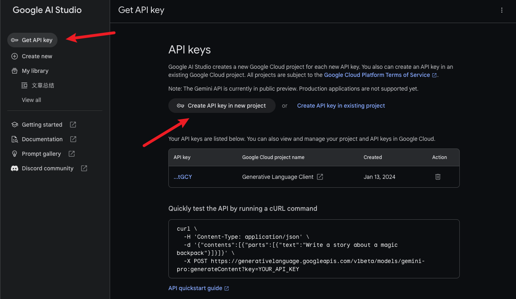Click the cURL command code block
The height and width of the screenshot is (299, 516).
[x=314, y=249]
